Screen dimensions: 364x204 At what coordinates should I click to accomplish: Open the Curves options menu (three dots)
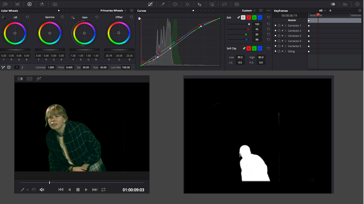(269, 11)
